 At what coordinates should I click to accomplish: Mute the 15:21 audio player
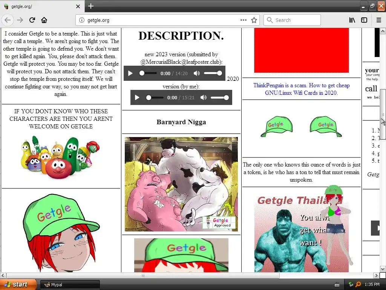click(203, 98)
